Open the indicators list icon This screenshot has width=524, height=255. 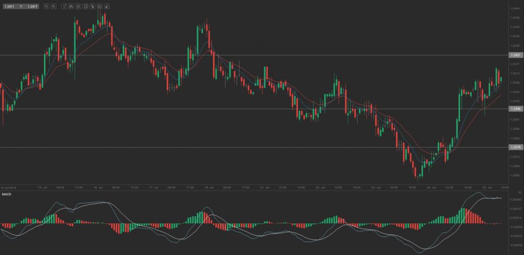(x=78, y=7)
